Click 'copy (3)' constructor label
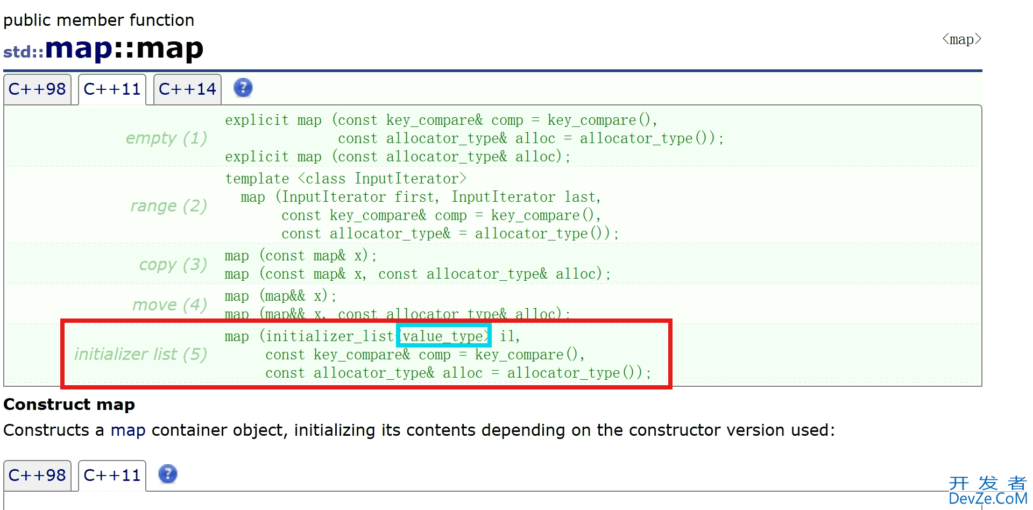The height and width of the screenshot is (510, 1033). point(173,265)
